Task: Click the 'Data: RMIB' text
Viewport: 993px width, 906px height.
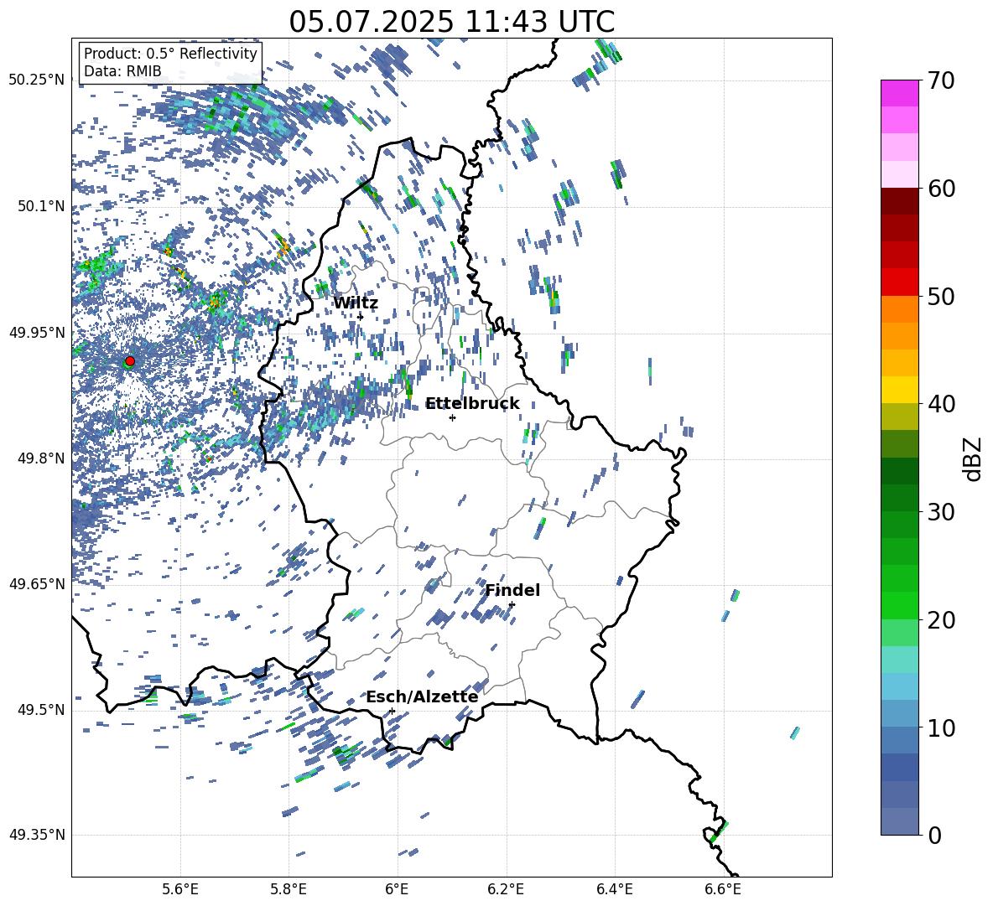Action: pyautogui.click(x=122, y=71)
